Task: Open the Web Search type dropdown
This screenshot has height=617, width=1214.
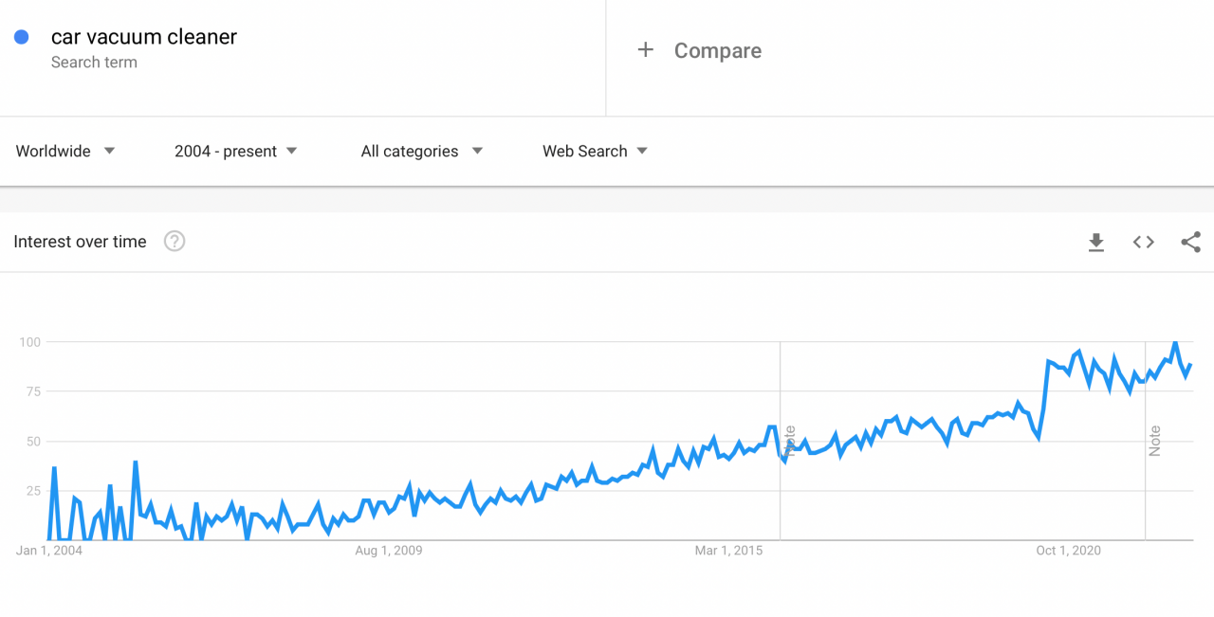Action: click(595, 151)
